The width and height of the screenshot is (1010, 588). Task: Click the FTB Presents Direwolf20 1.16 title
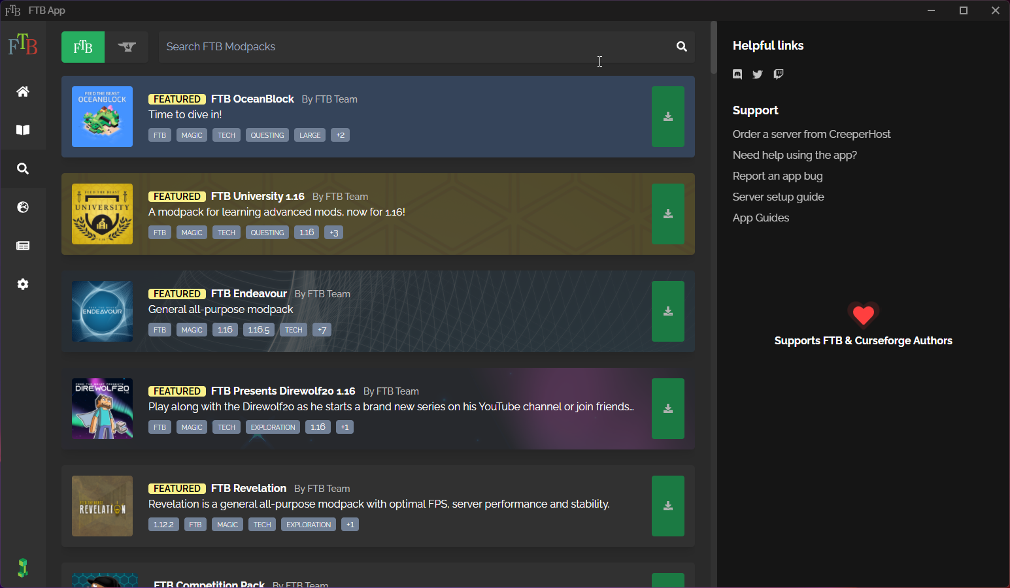pos(283,391)
